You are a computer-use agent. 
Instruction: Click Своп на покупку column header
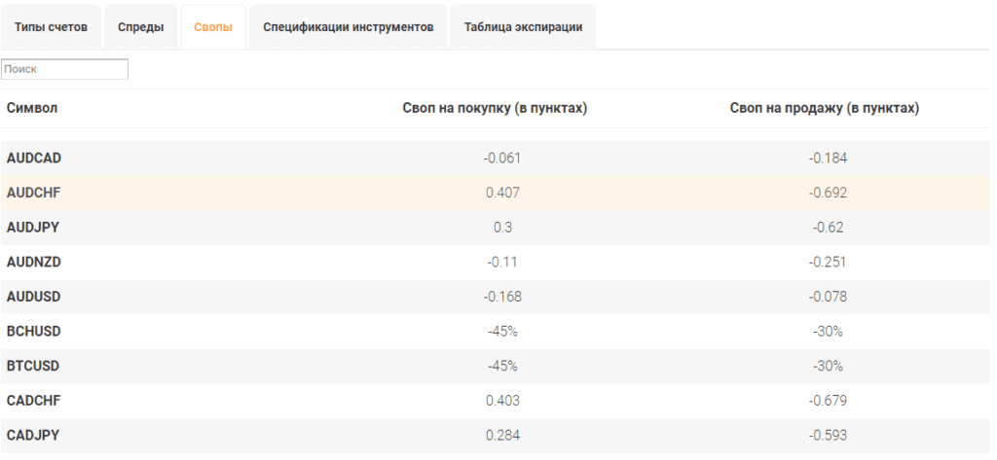495,108
